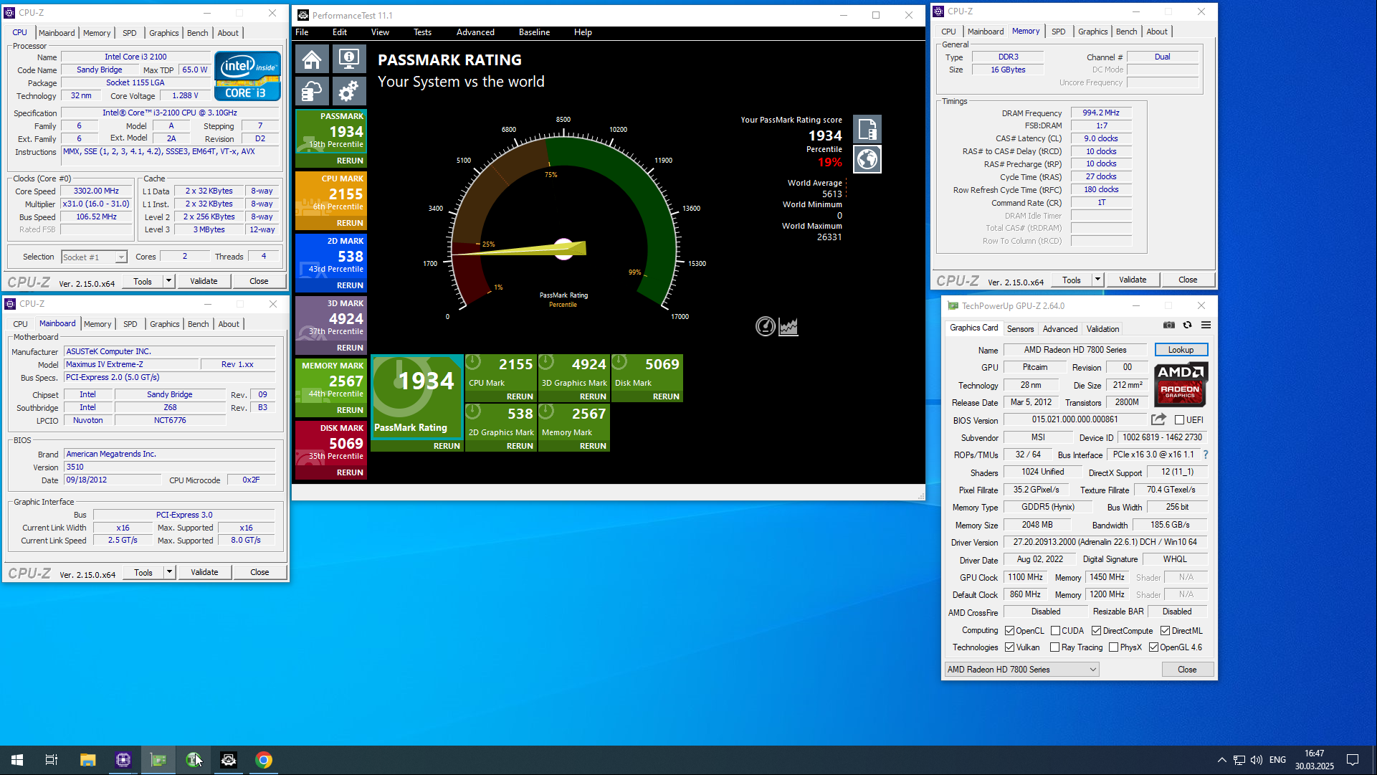Open the Baseline menu
This screenshot has height=775, width=1377.
coord(534,32)
